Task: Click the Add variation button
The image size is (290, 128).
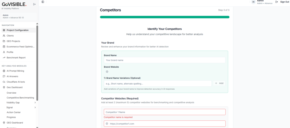Action: click(x=219, y=83)
